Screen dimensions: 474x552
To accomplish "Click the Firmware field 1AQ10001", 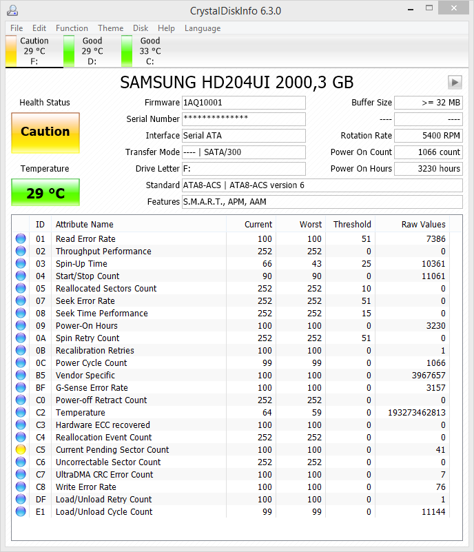I will point(243,103).
